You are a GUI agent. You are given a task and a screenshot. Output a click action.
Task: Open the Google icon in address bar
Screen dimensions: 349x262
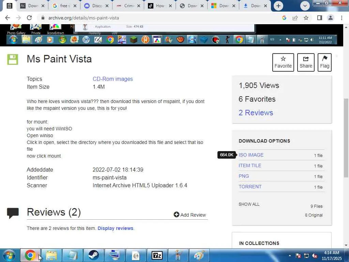pyautogui.click(x=284, y=18)
